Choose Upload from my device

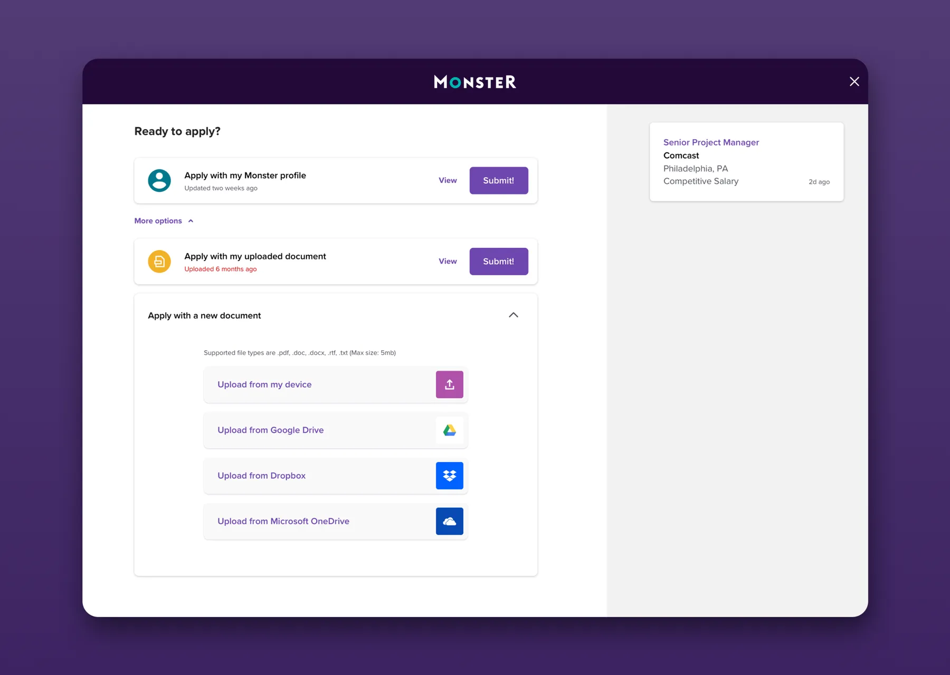coord(336,384)
